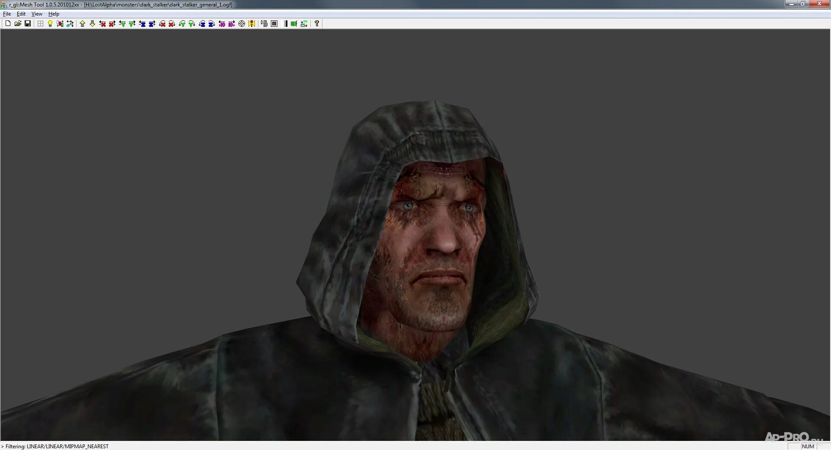Move along Y with the left-arrow green Y icon
The height and width of the screenshot is (450, 831).
click(x=122, y=24)
